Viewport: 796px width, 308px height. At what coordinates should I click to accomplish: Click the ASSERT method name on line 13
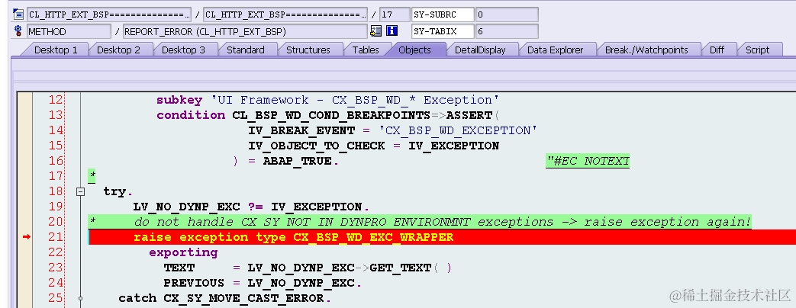(469, 115)
